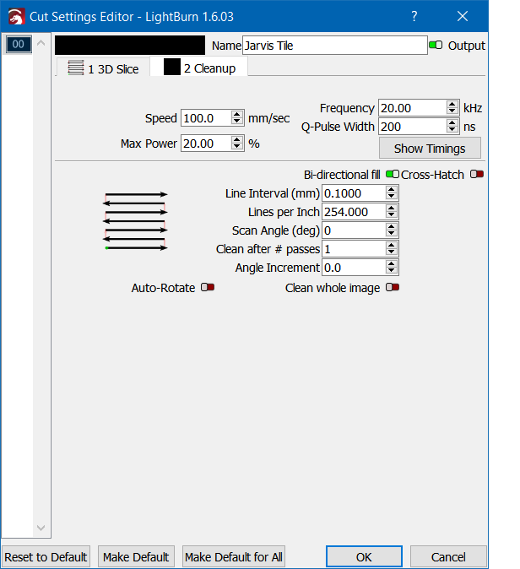Switch to the 2 Cleanup tab
520x569 pixels.
click(x=199, y=68)
